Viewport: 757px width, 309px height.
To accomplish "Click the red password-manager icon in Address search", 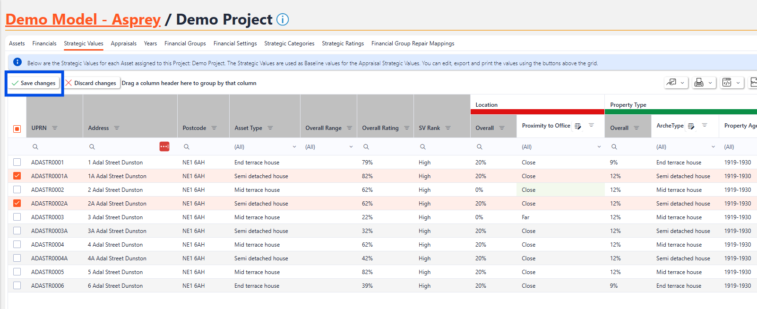I will pos(164,146).
